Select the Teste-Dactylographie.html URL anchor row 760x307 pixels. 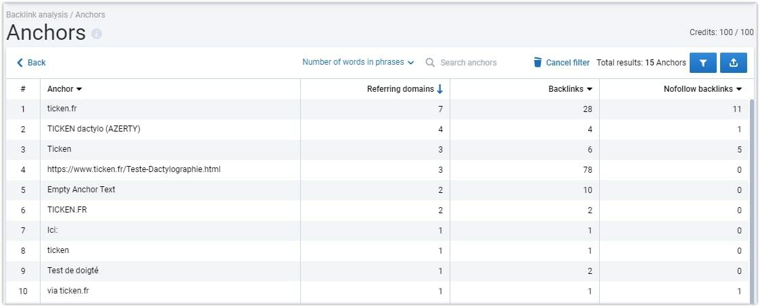click(377, 170)
